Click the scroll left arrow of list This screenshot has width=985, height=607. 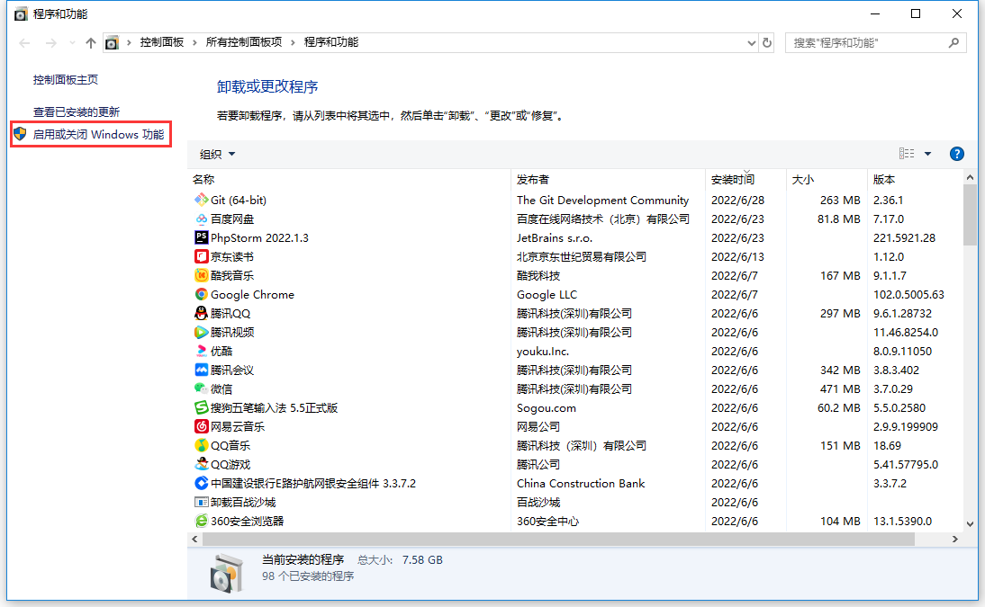(194, 539)
